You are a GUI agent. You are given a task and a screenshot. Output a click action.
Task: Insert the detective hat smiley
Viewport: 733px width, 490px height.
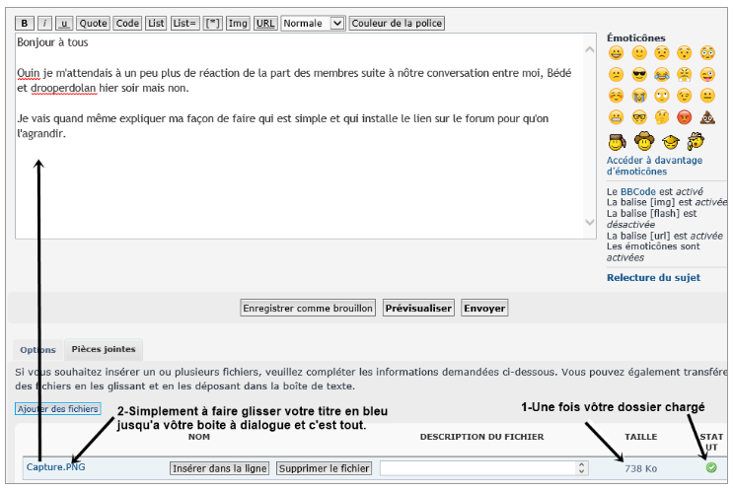pyautogui.click(x=696, y=141)
